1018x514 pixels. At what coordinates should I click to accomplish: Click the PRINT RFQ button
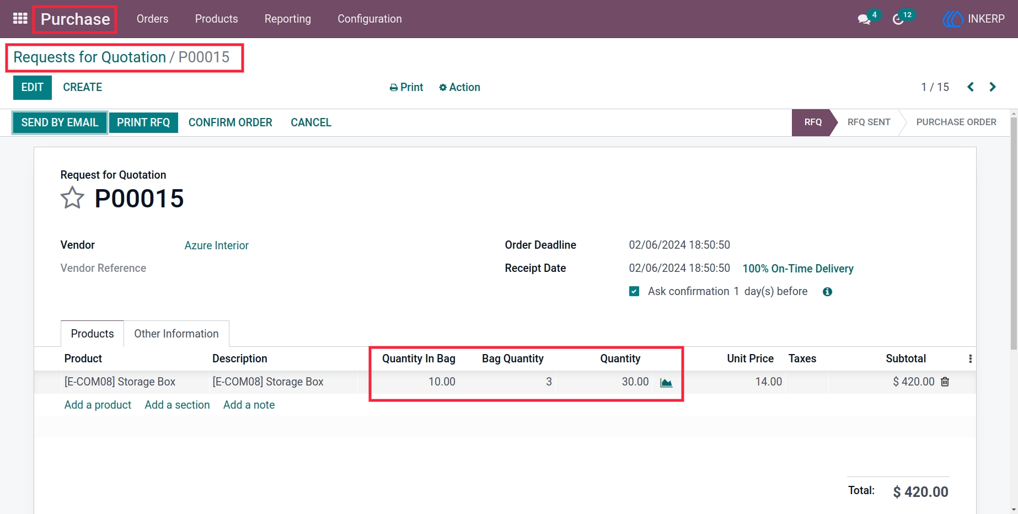click(x=143, y=122)
